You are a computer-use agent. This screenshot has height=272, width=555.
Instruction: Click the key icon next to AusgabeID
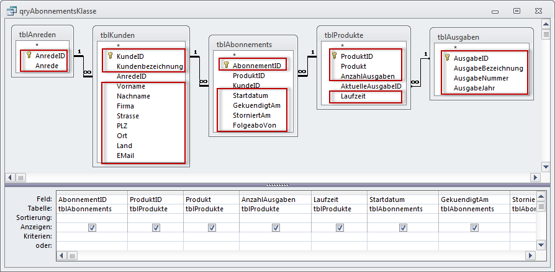pos(447,58)
